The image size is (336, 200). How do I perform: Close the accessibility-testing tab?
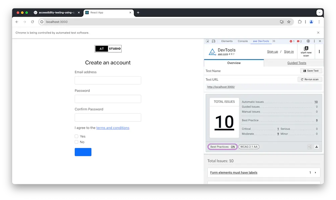pos(79,13)
